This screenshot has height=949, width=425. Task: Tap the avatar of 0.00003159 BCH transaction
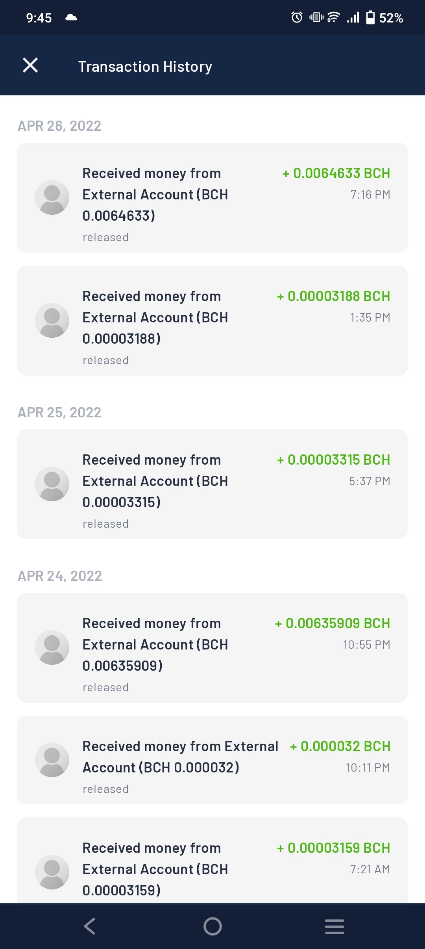[x=52, y=872]
